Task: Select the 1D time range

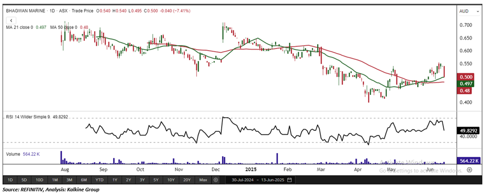Action: point(10,180)
